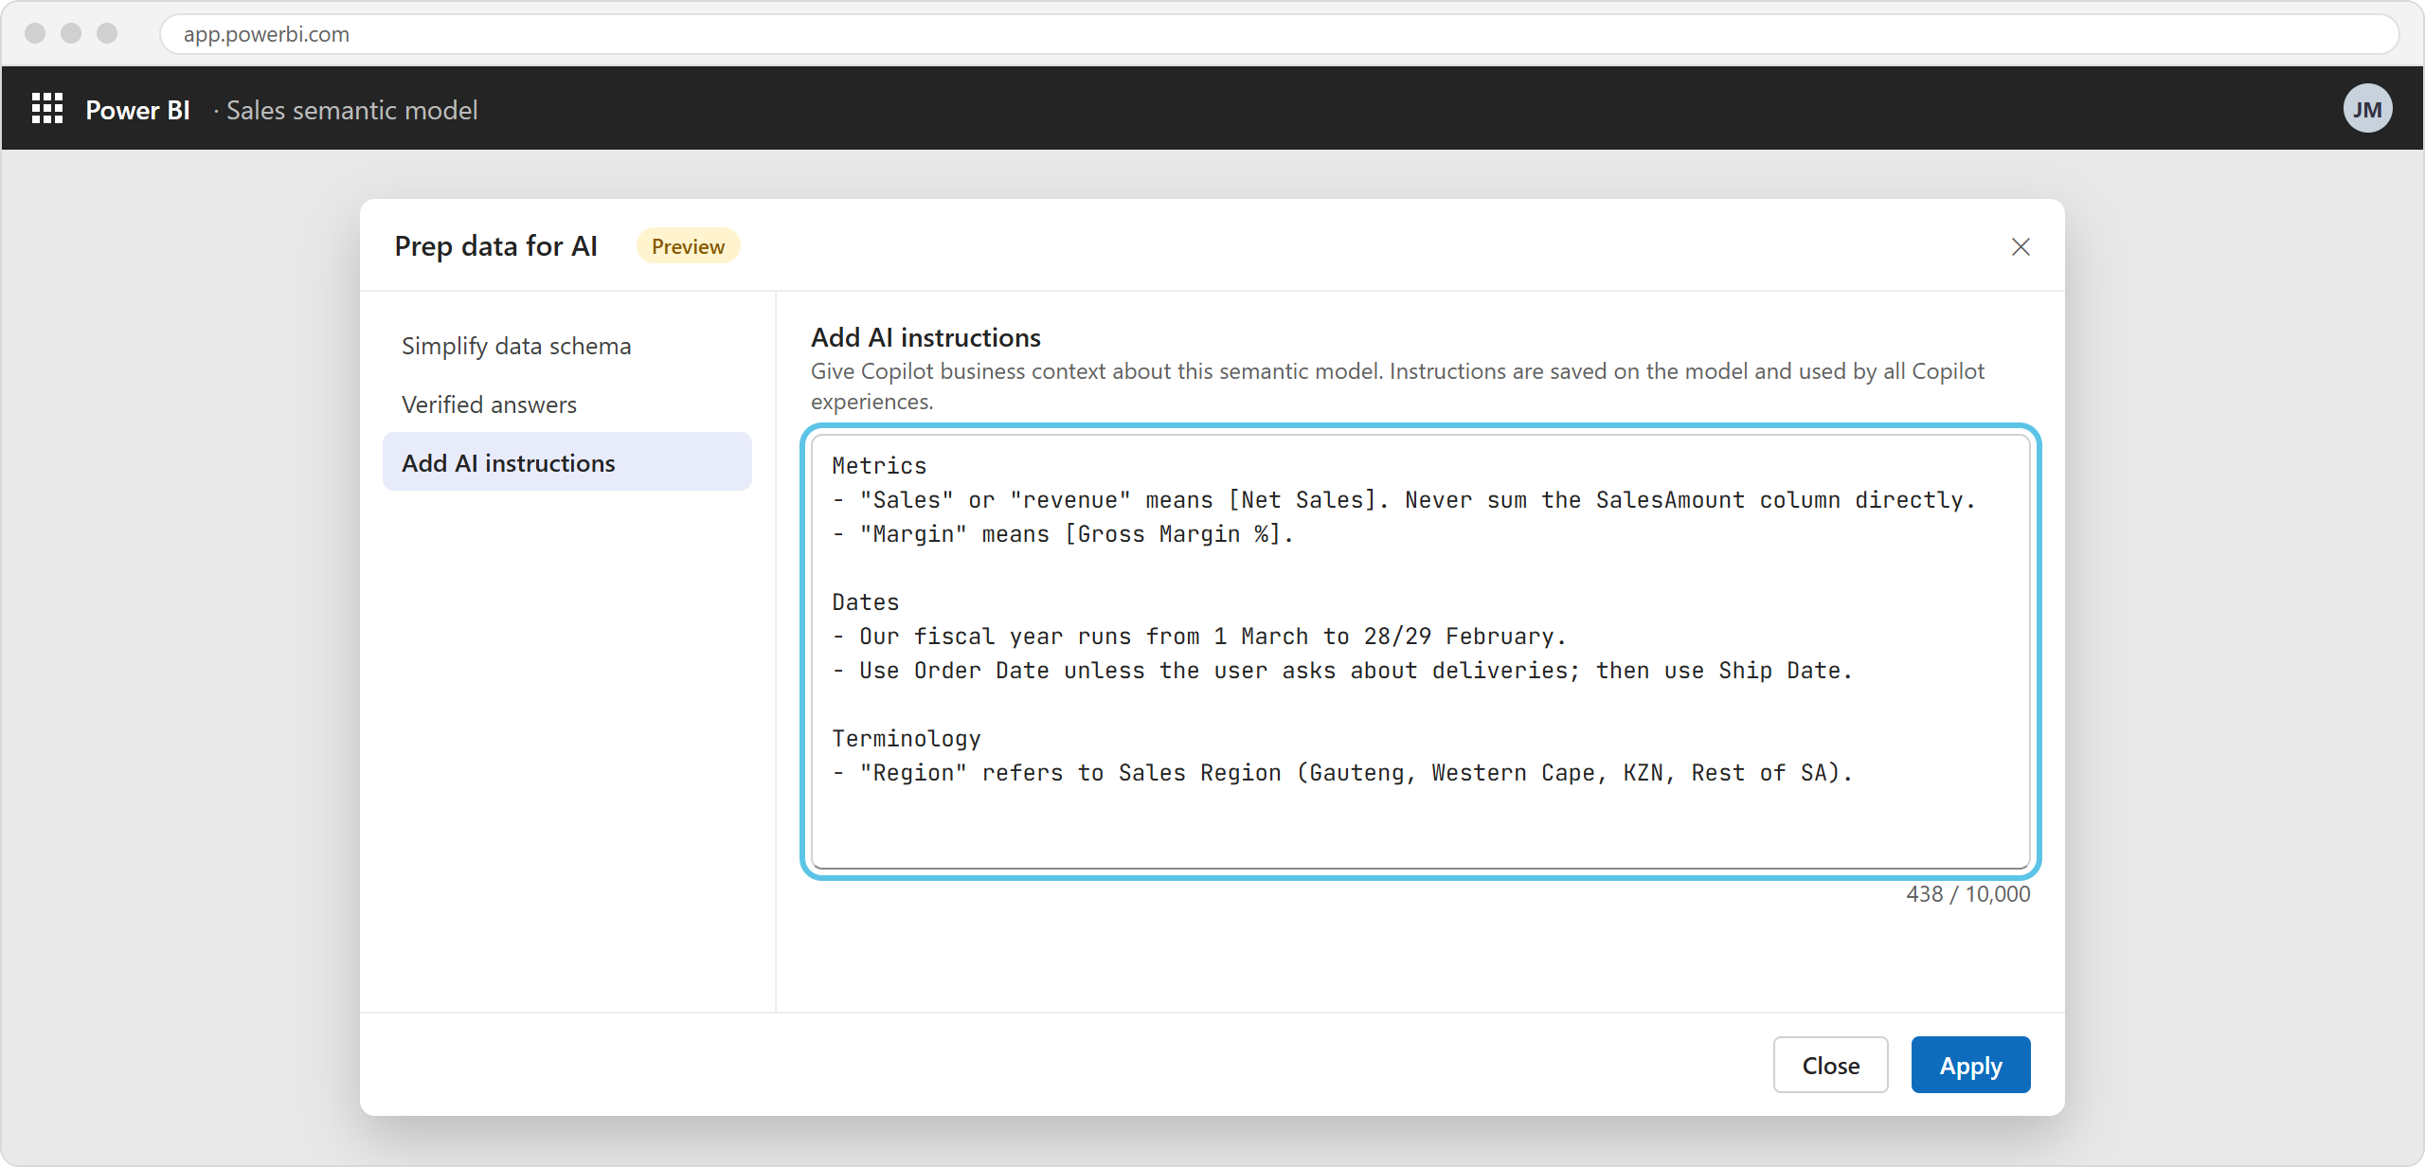This screenshot has height=1167, width=2425.
Task: Close the Prep data for AI dialog with X
Action: [2021, 246]
